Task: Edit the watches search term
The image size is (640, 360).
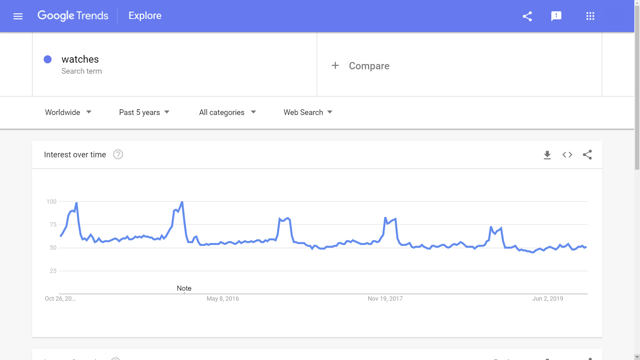Action: (80, 59)
